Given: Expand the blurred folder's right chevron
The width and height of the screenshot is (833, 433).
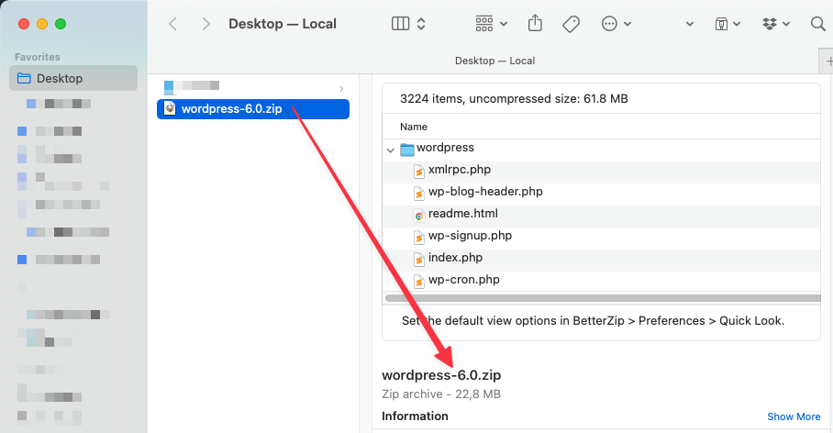Looking at the screenshot, I should click(x=341, y=89).
